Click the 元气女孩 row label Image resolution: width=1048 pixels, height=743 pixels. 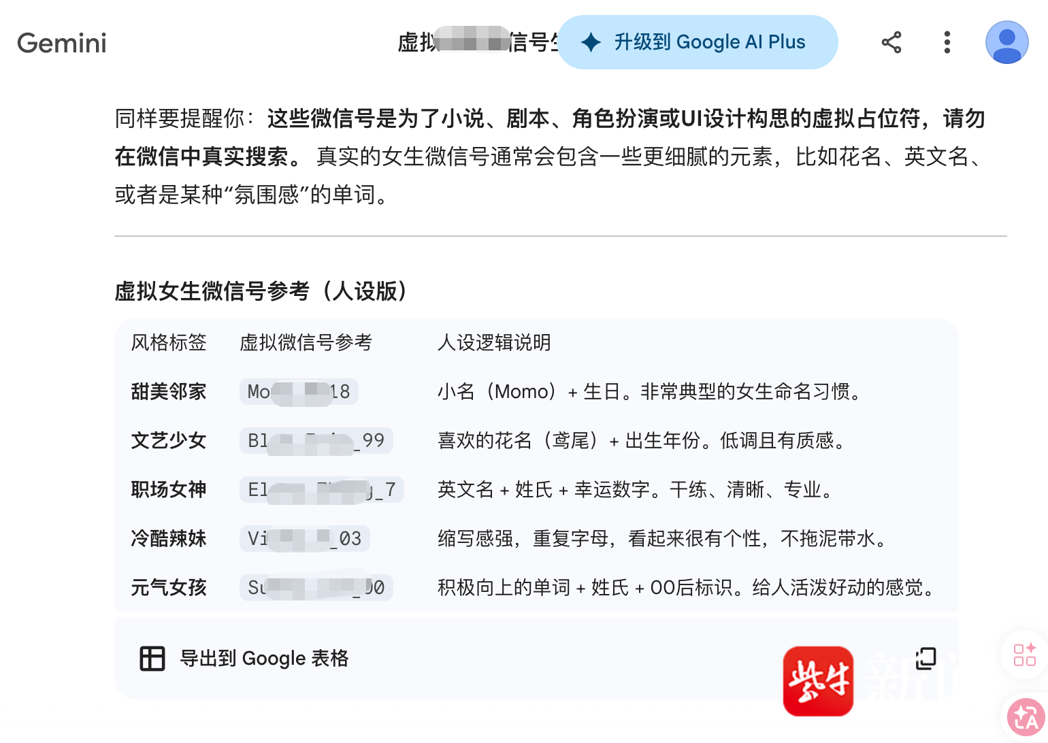pos(169,588)
